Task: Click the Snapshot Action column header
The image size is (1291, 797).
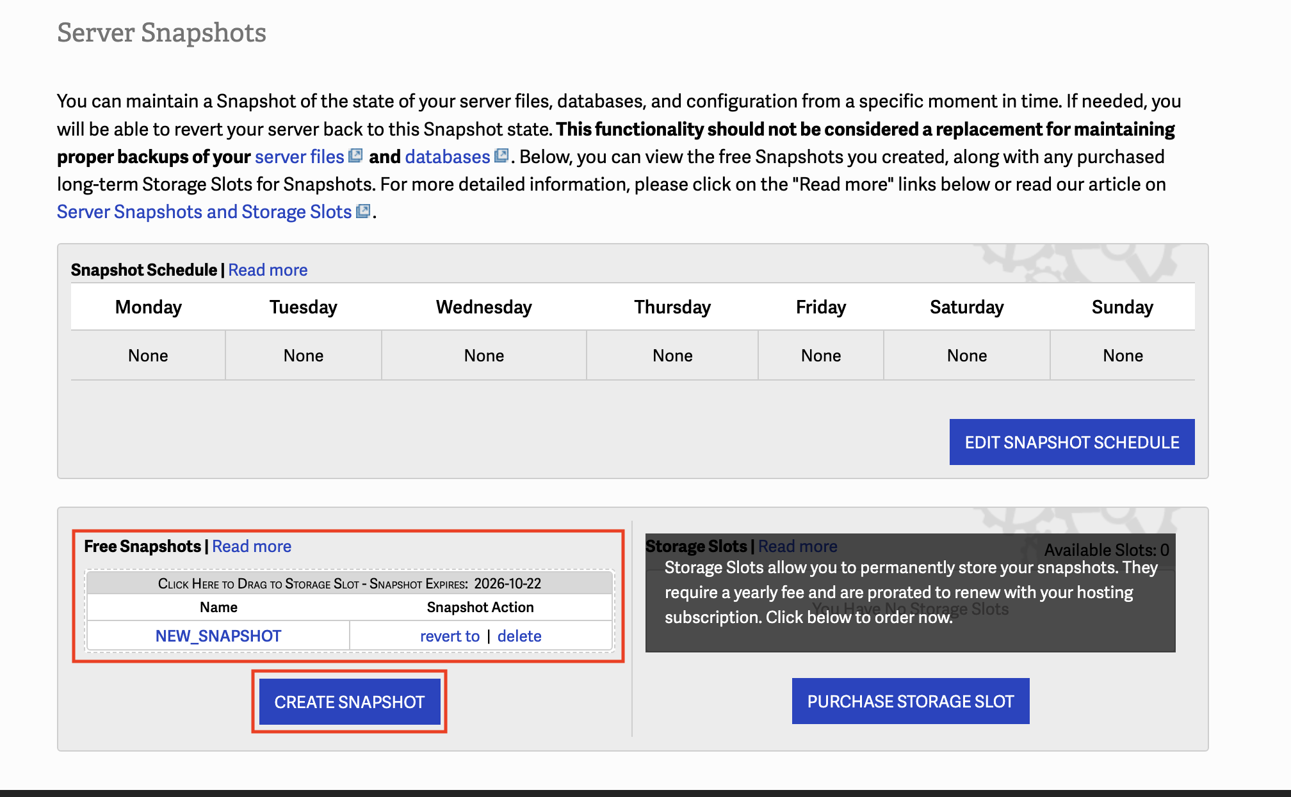Action: click(480, 607)
